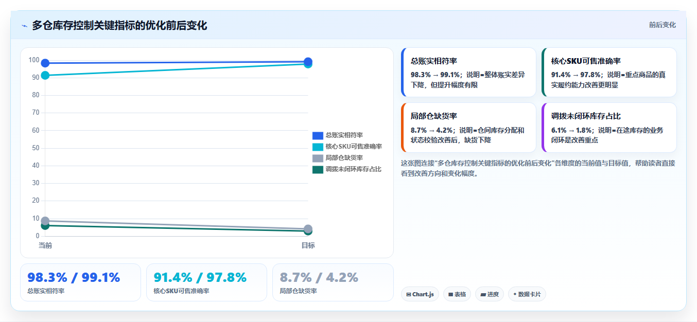
Task: Click the 数据卡片 tag chip
Action: pos(527,294)
